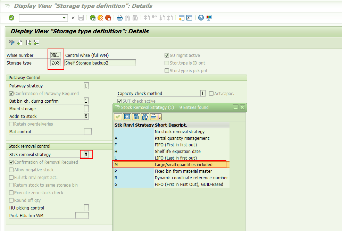Viewport: 342px width, 231px height.
Task: Toggle the SU mgmt active checkbox
Action: pyautogui.click(x=167, y=55)
